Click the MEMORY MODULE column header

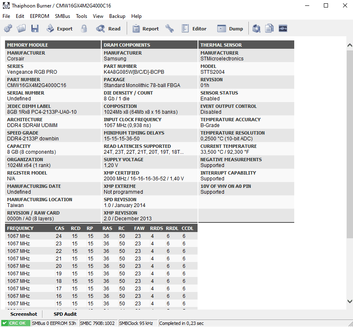53,45
